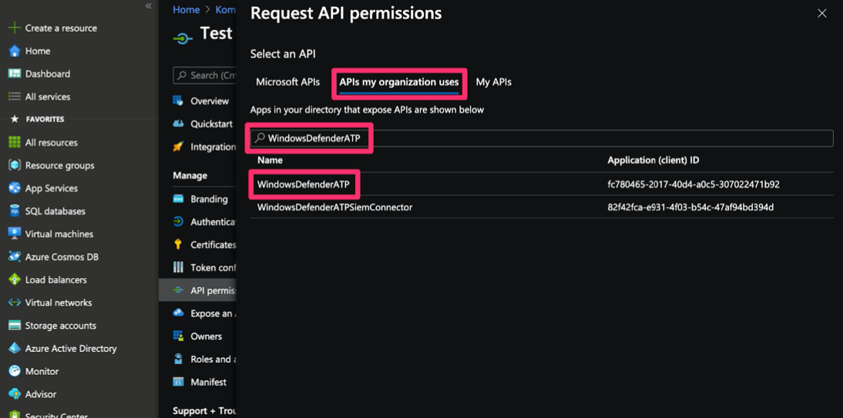Open Virtual networks icon
The image size is (843, 418).
coord(15,303)
